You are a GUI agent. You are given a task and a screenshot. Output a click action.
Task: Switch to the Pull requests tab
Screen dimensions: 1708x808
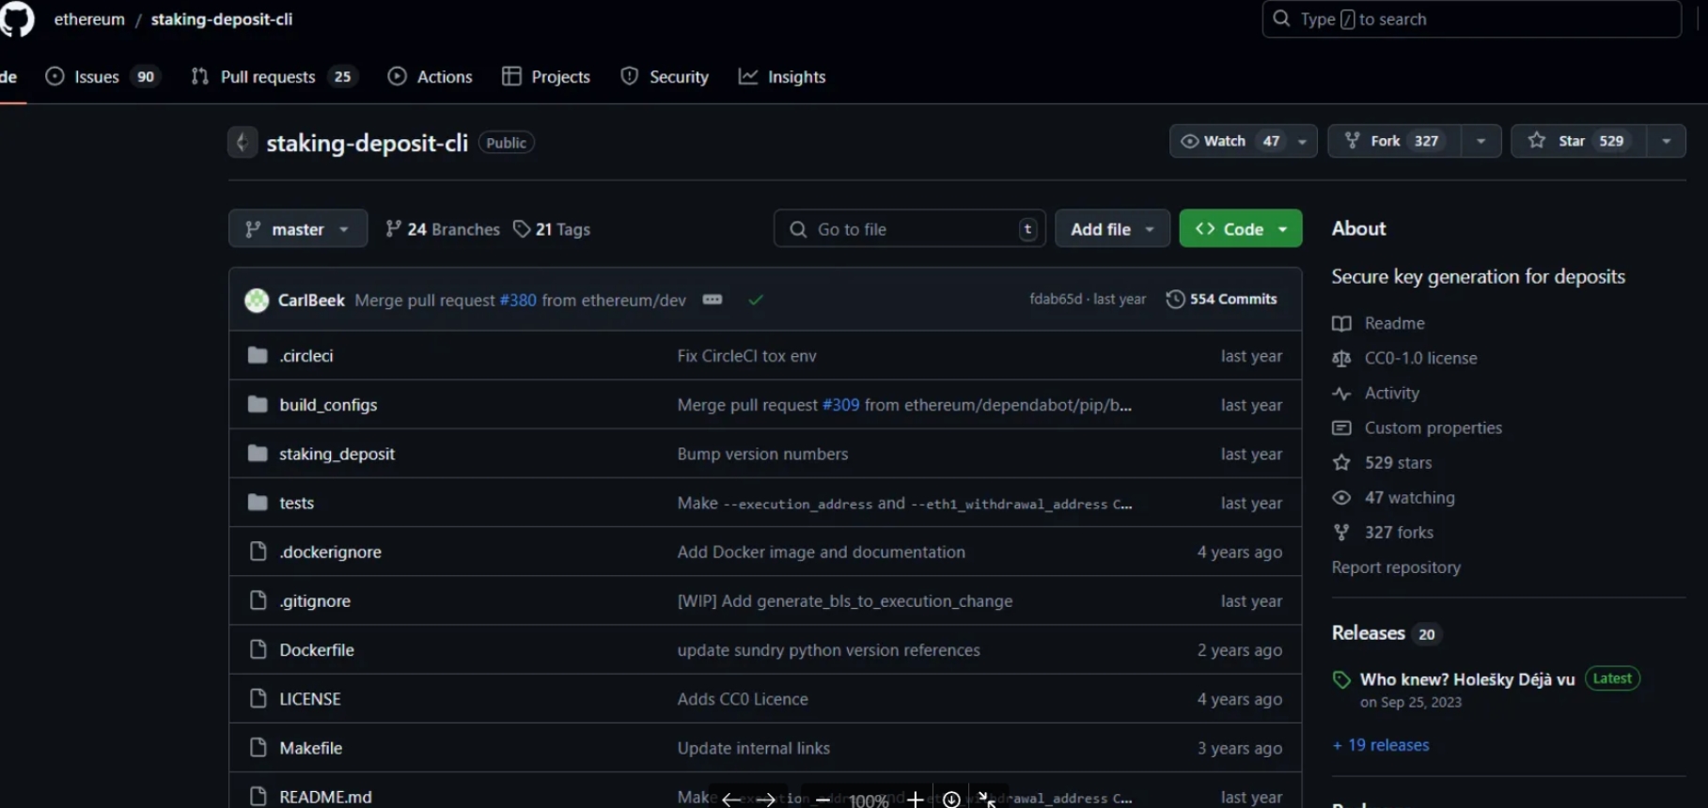(x=268, y=77)
